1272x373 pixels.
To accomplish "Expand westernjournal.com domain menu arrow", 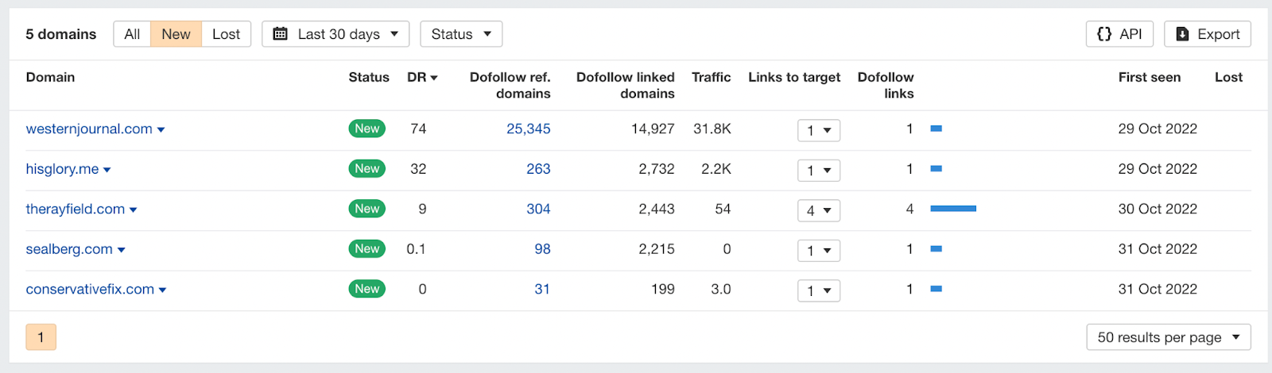I will [x=161, y=130].
